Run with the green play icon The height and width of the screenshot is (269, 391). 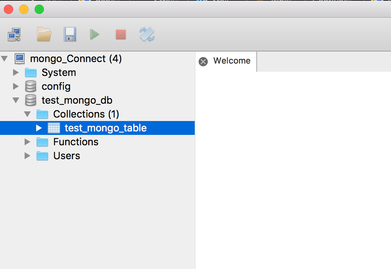95,34
